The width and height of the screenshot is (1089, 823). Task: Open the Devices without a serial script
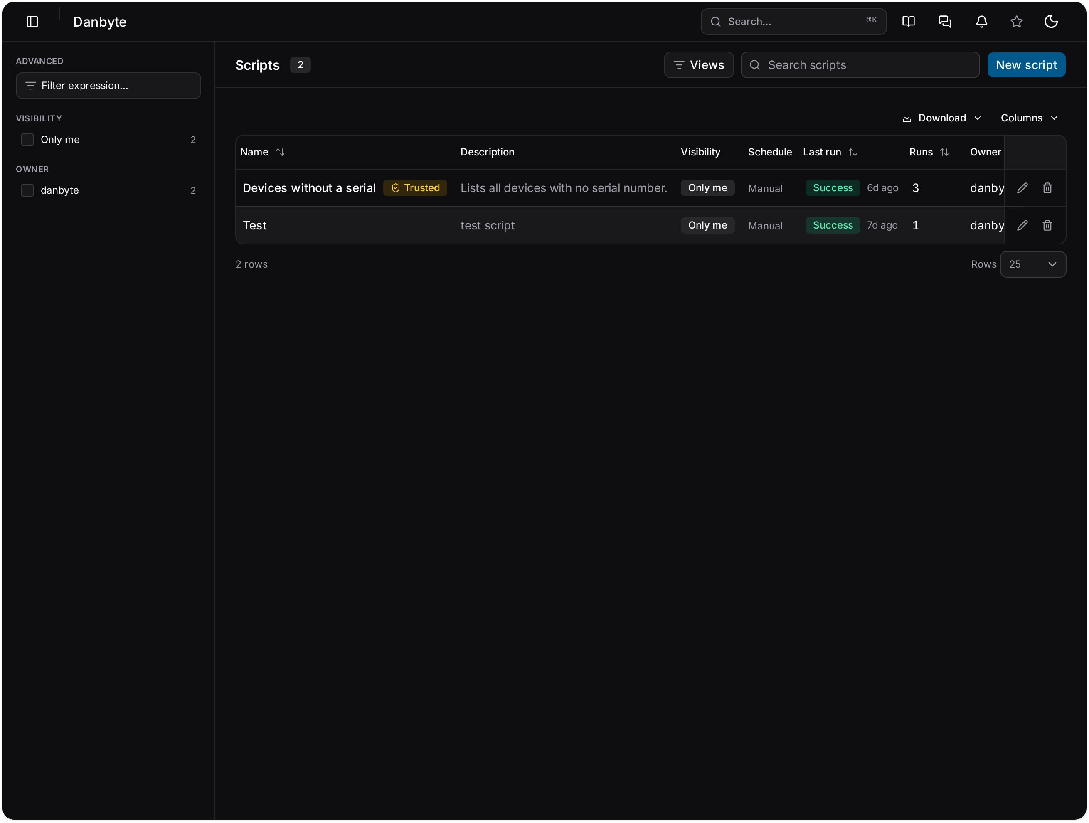pos(309,187)
